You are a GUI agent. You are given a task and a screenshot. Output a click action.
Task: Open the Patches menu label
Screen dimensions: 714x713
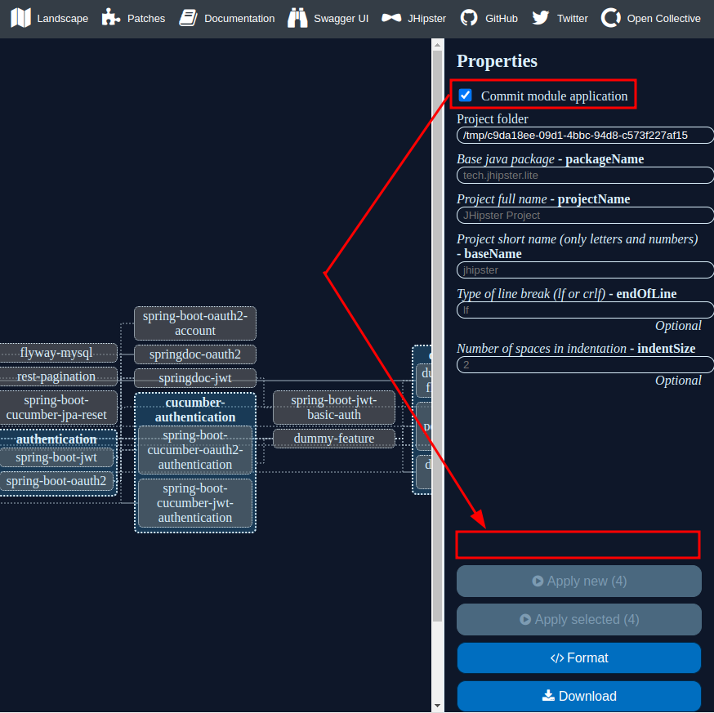click(146, 19)
